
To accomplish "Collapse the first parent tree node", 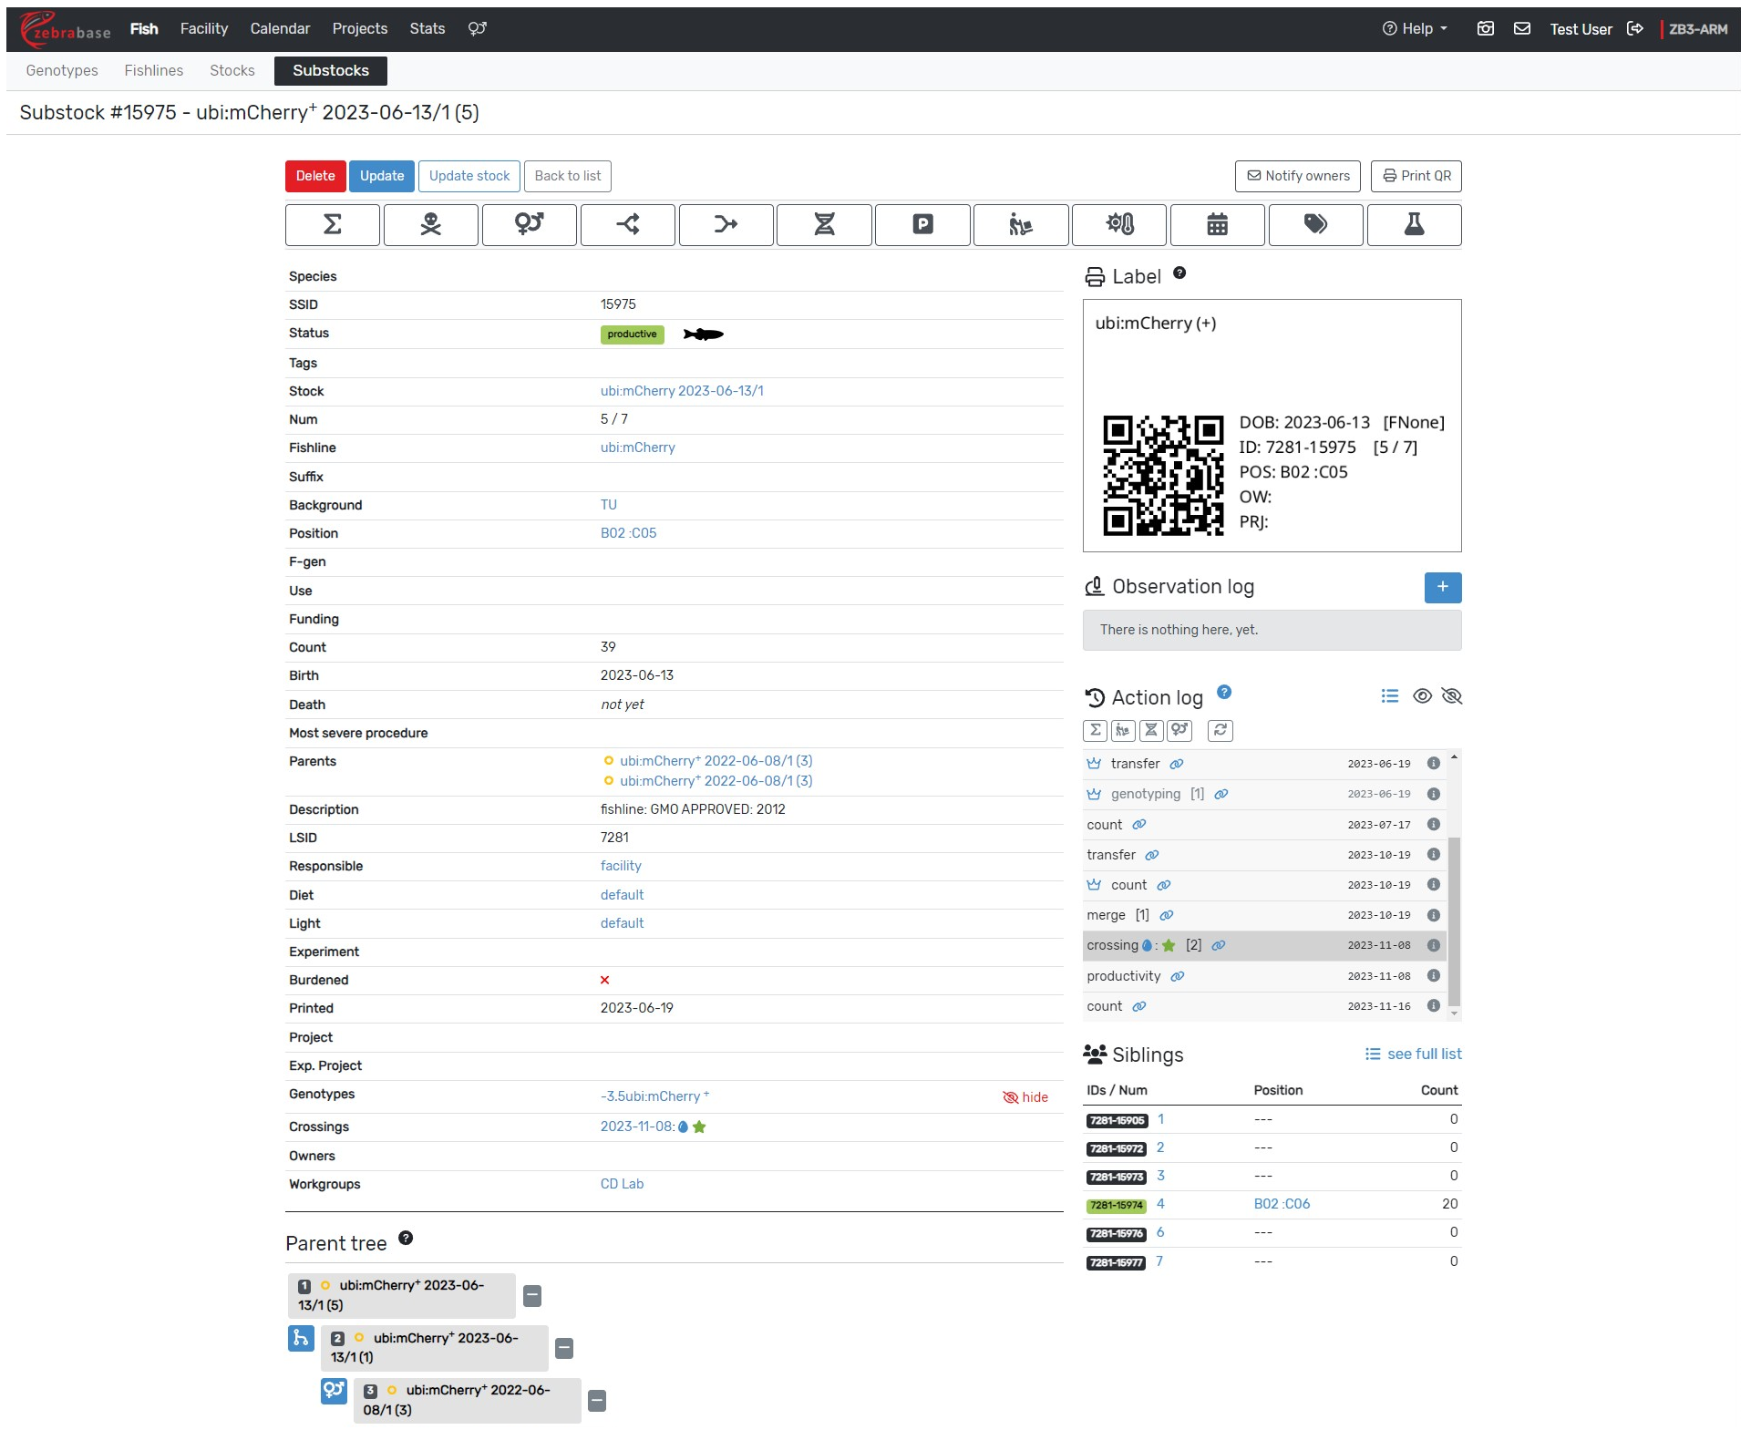I will [532, 1295].
